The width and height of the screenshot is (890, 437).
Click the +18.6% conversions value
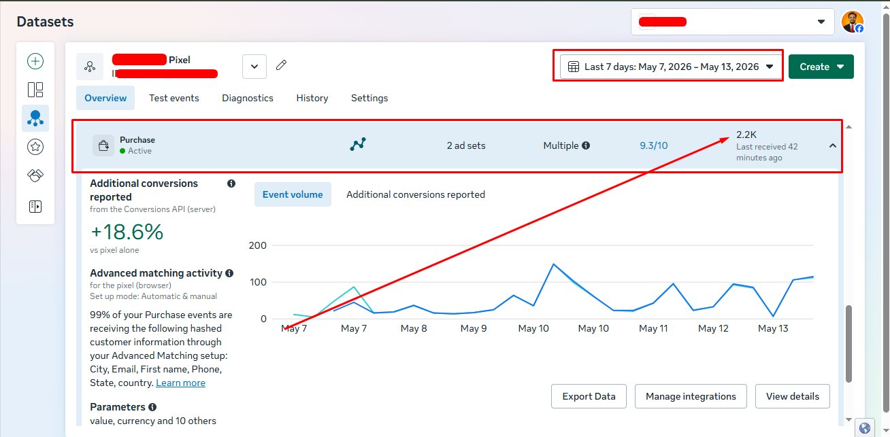coord(127,232)
